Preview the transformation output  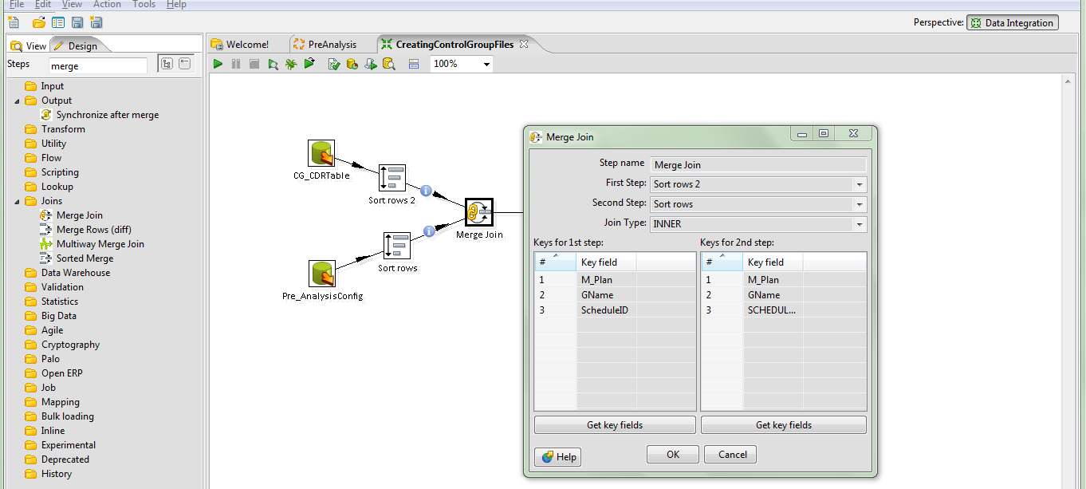(x=273, y=64)
